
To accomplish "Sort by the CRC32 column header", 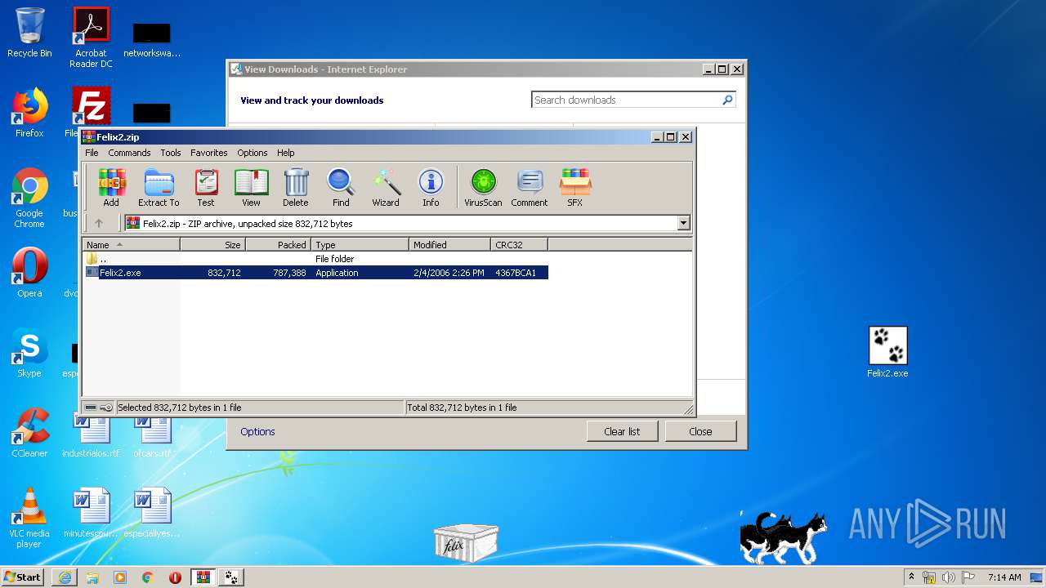I will (x=519, y=244).
